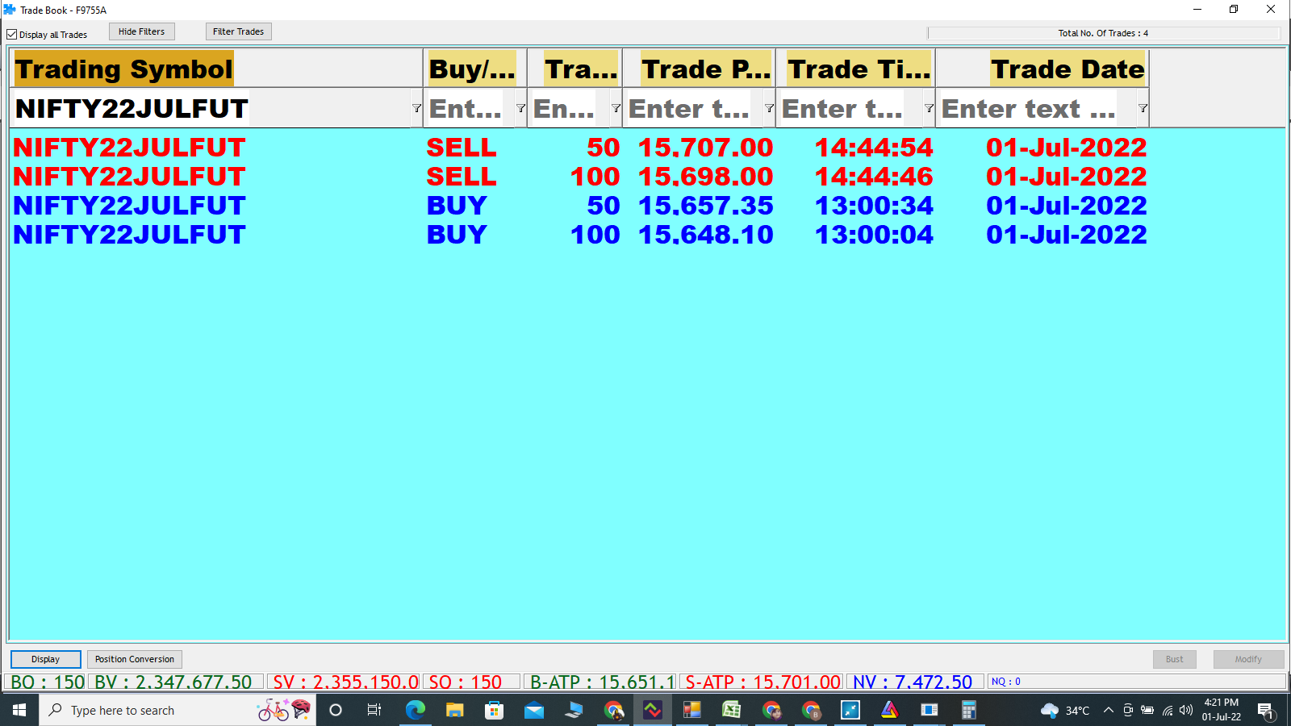Click trade time 13:00:04
1291x726 pixels.
coord(874,235)
